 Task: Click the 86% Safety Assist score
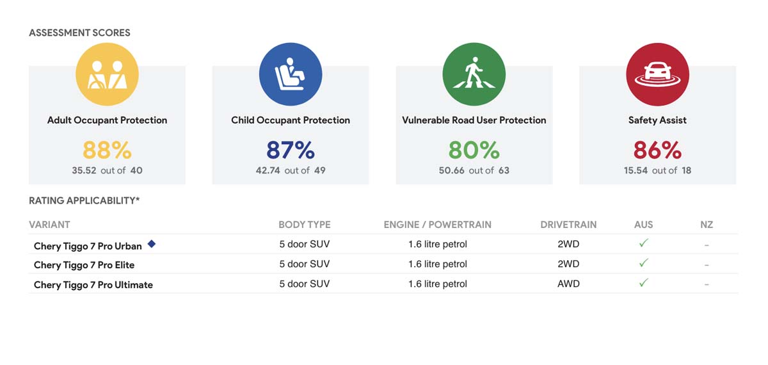(x=657, y=150)
